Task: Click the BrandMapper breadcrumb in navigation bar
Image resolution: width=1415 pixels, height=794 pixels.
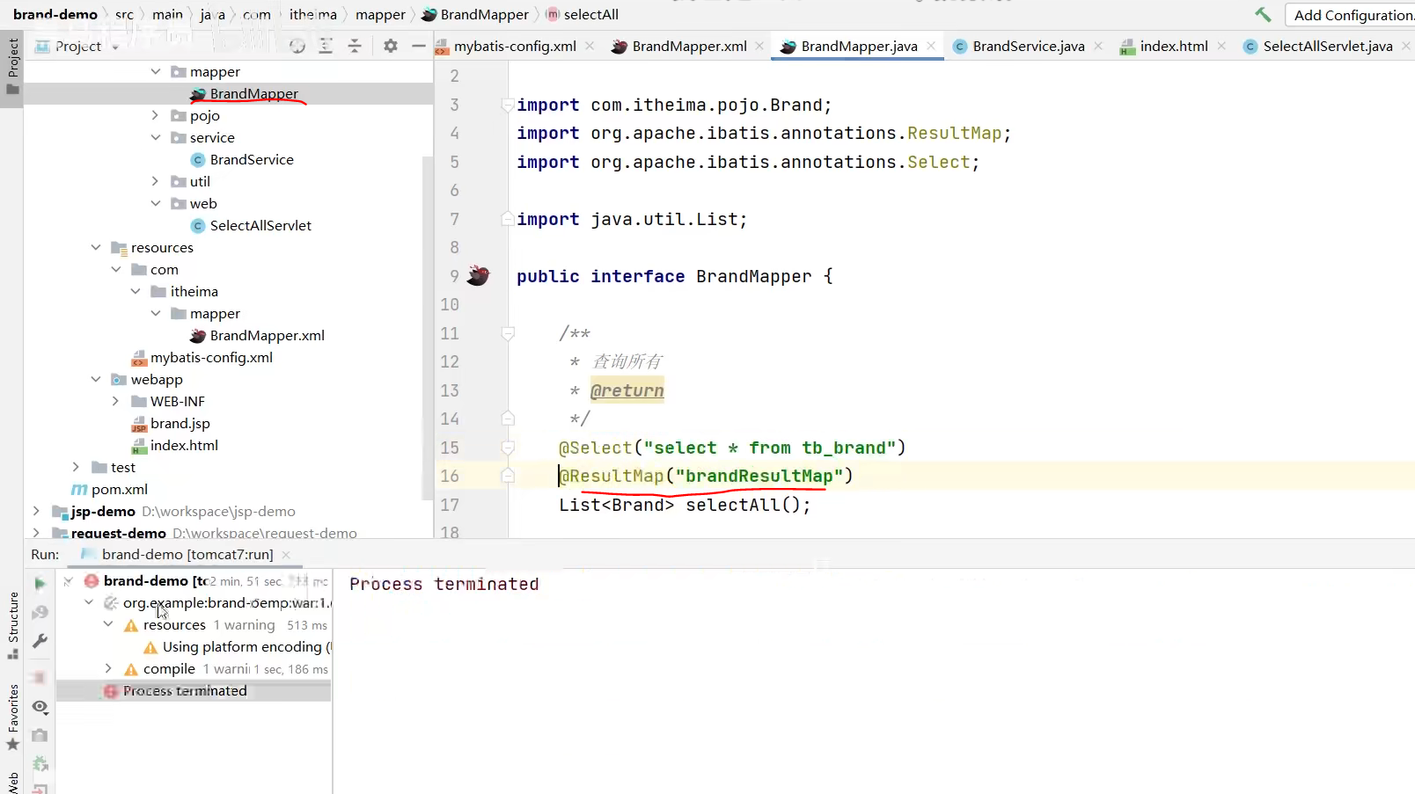Action: point(476,14)
